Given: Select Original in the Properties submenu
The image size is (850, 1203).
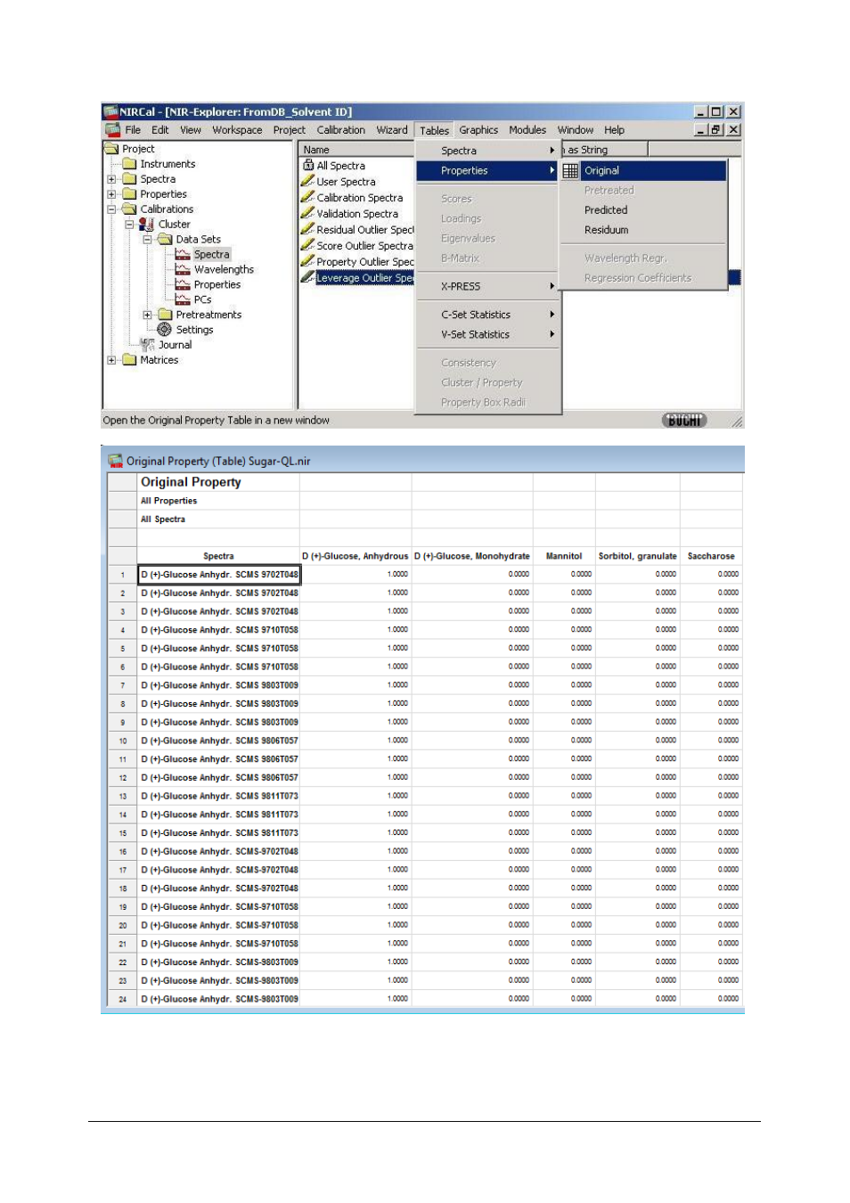Looking at the screenshot, I should tap(643, 171).
